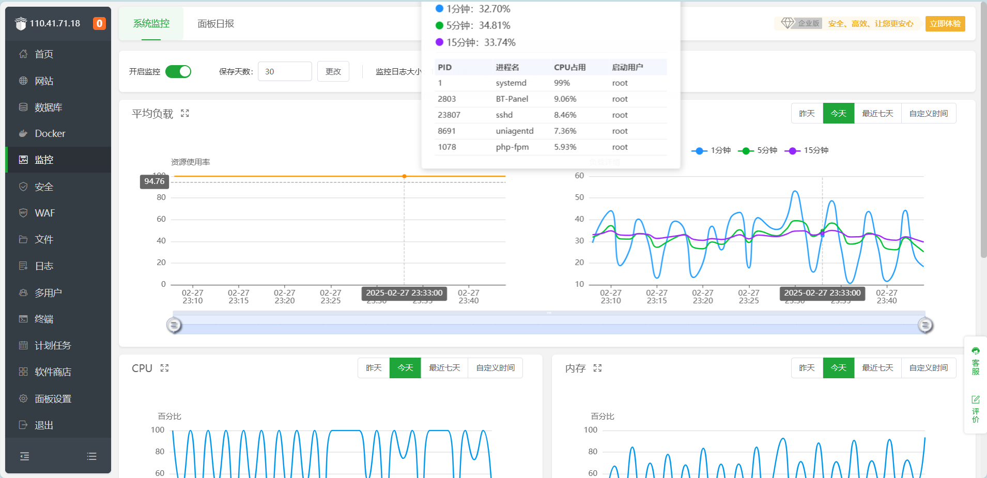Click CPU占用 column header
The image size is (987, 478).
tap(569, 67)
